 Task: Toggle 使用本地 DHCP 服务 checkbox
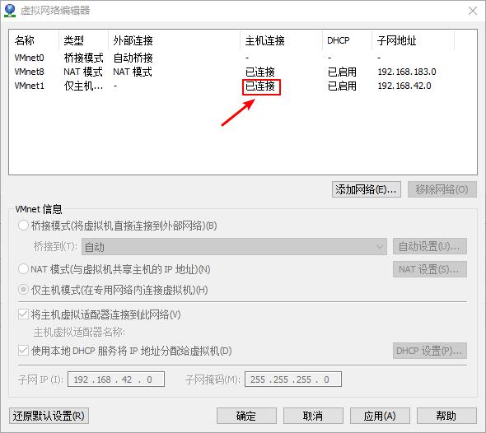point(24,351)
